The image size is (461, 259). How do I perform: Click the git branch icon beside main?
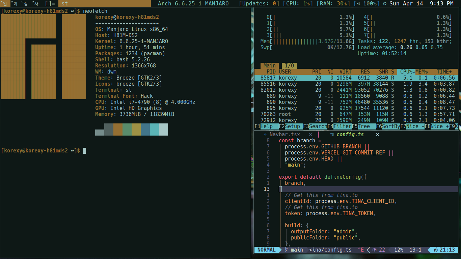287,250
